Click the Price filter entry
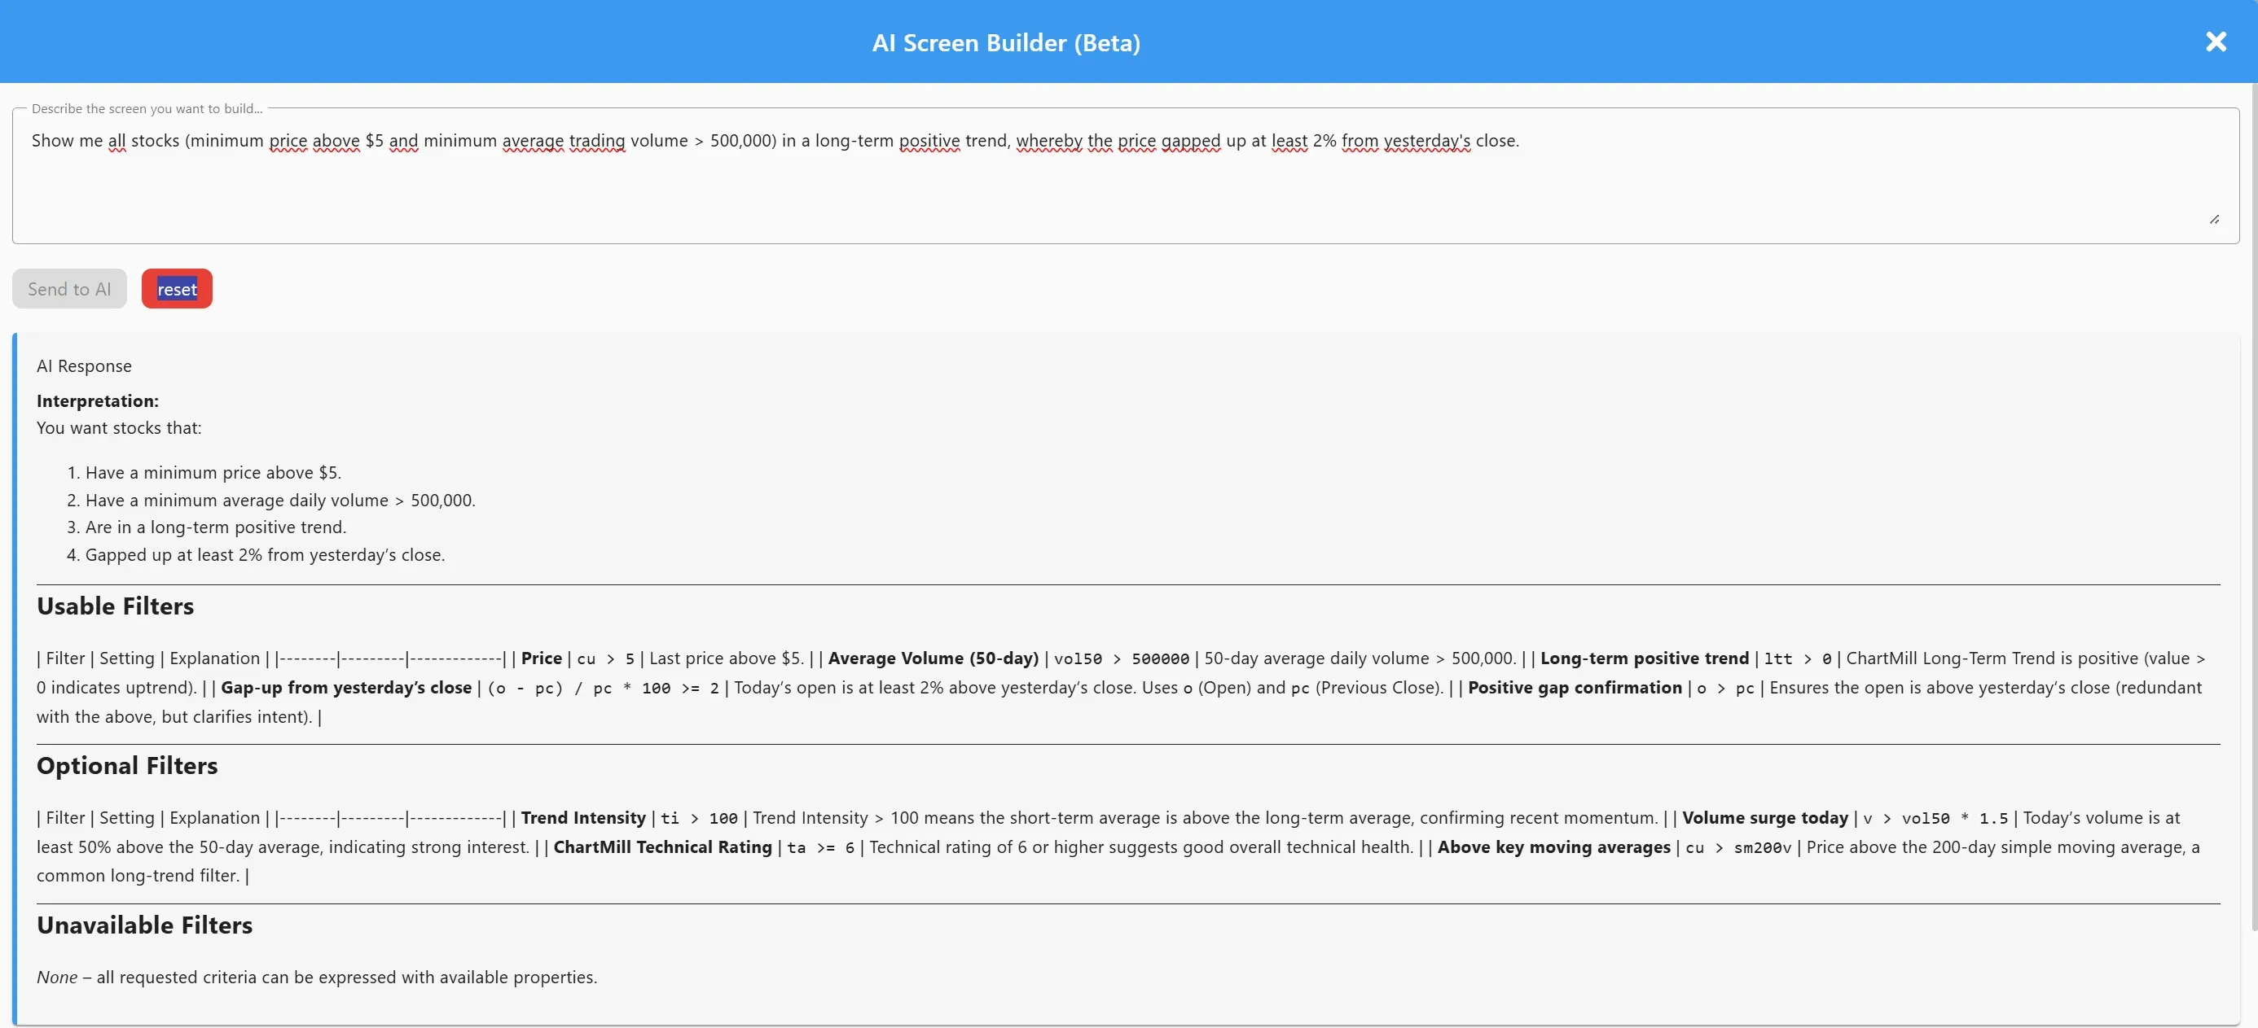Screen dimensions: 2258x1028 point(540,658)
